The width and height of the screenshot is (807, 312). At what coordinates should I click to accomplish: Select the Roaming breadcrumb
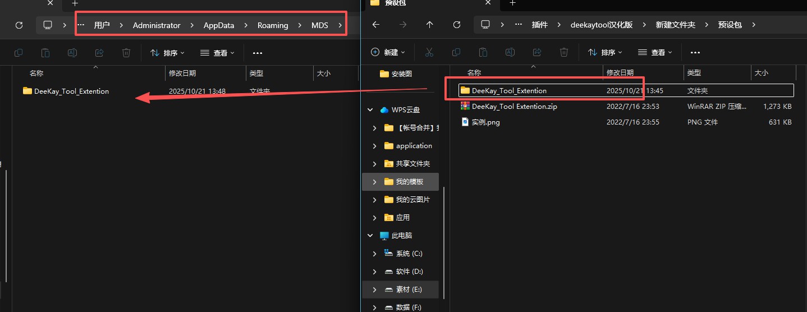click(x=273, y=25)
